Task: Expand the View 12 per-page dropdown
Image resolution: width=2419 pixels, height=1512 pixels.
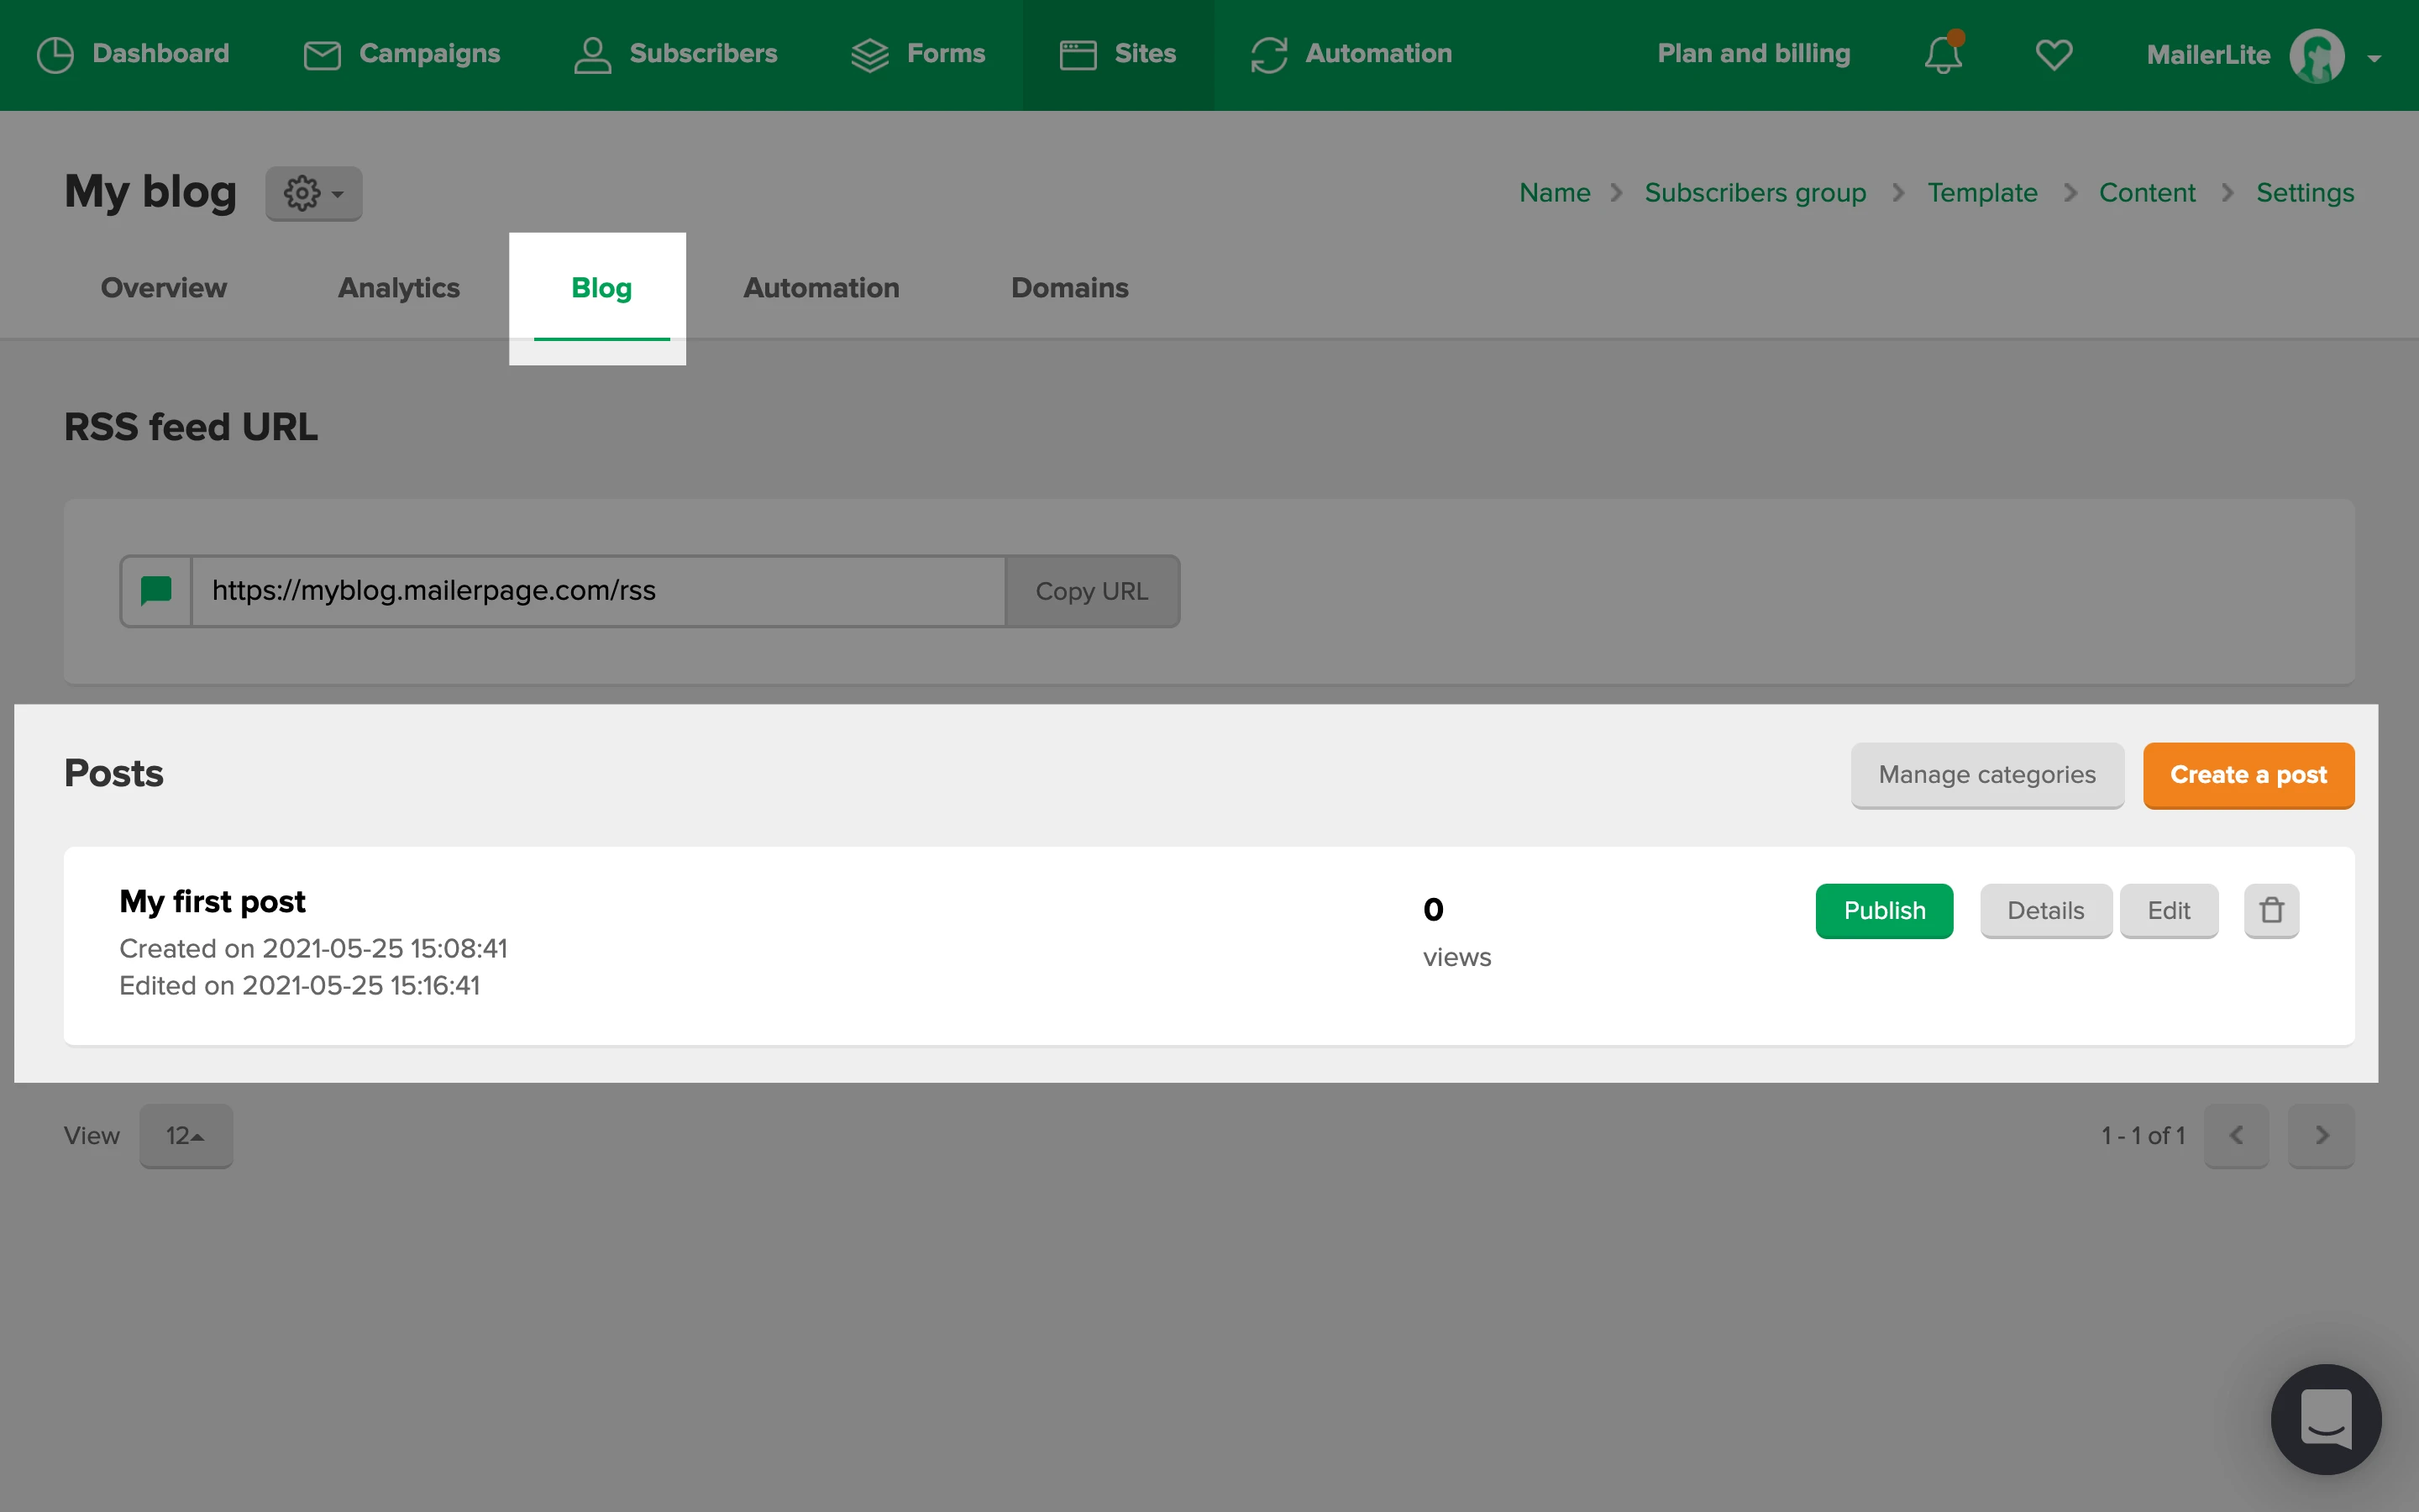Action: pyautogui.click(x=186, y=1135)
